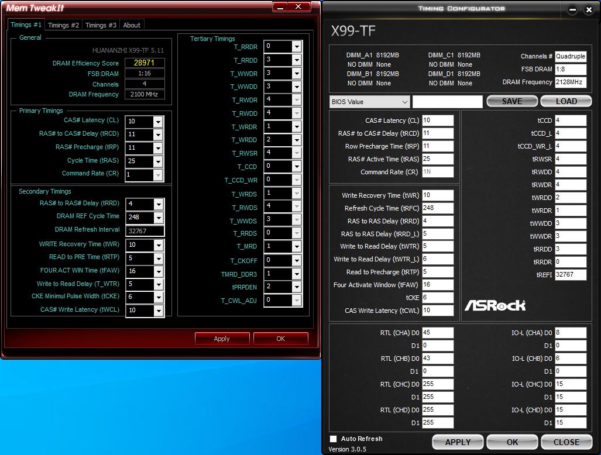The image size is (601, 455).
Task: Open the tPRPDEN timing dropdown
Action: (296, 287)
